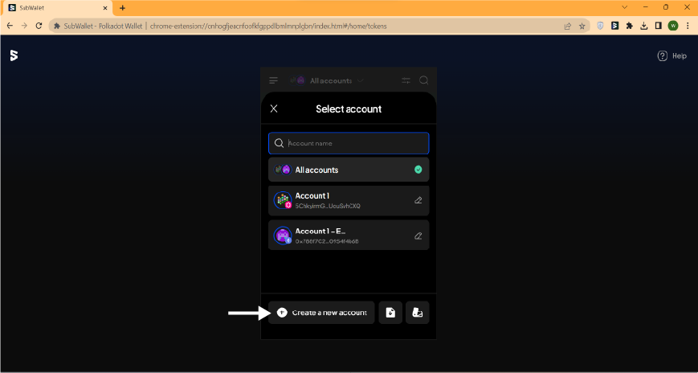Image resolution: width=698 pixels, height=373 pixels.
Task: Select the SubWallet browser tab
Action: 56,7
